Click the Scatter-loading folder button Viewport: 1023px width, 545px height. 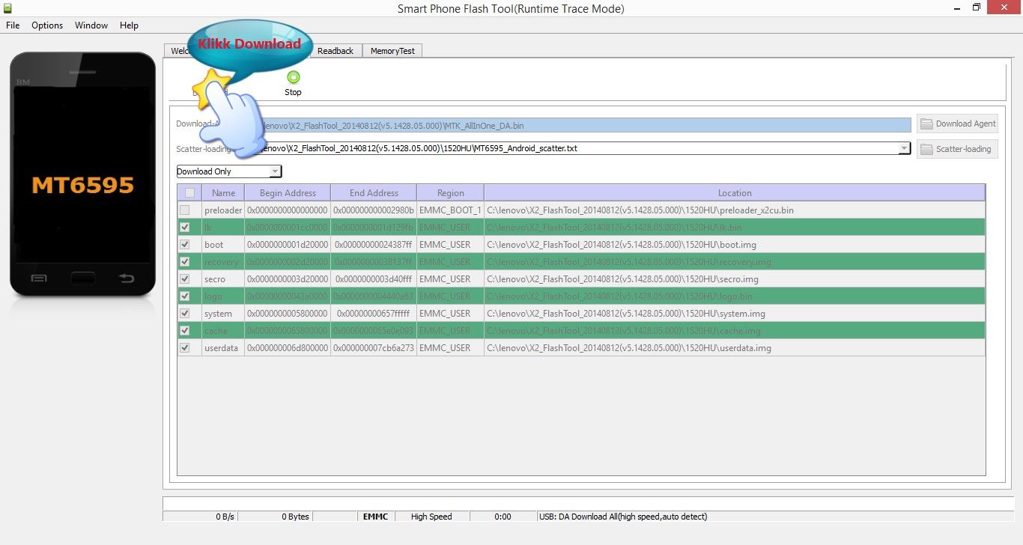(957, 149)
